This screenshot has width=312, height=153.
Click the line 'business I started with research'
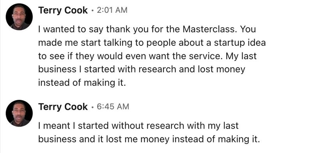click(x=142, y=70)
